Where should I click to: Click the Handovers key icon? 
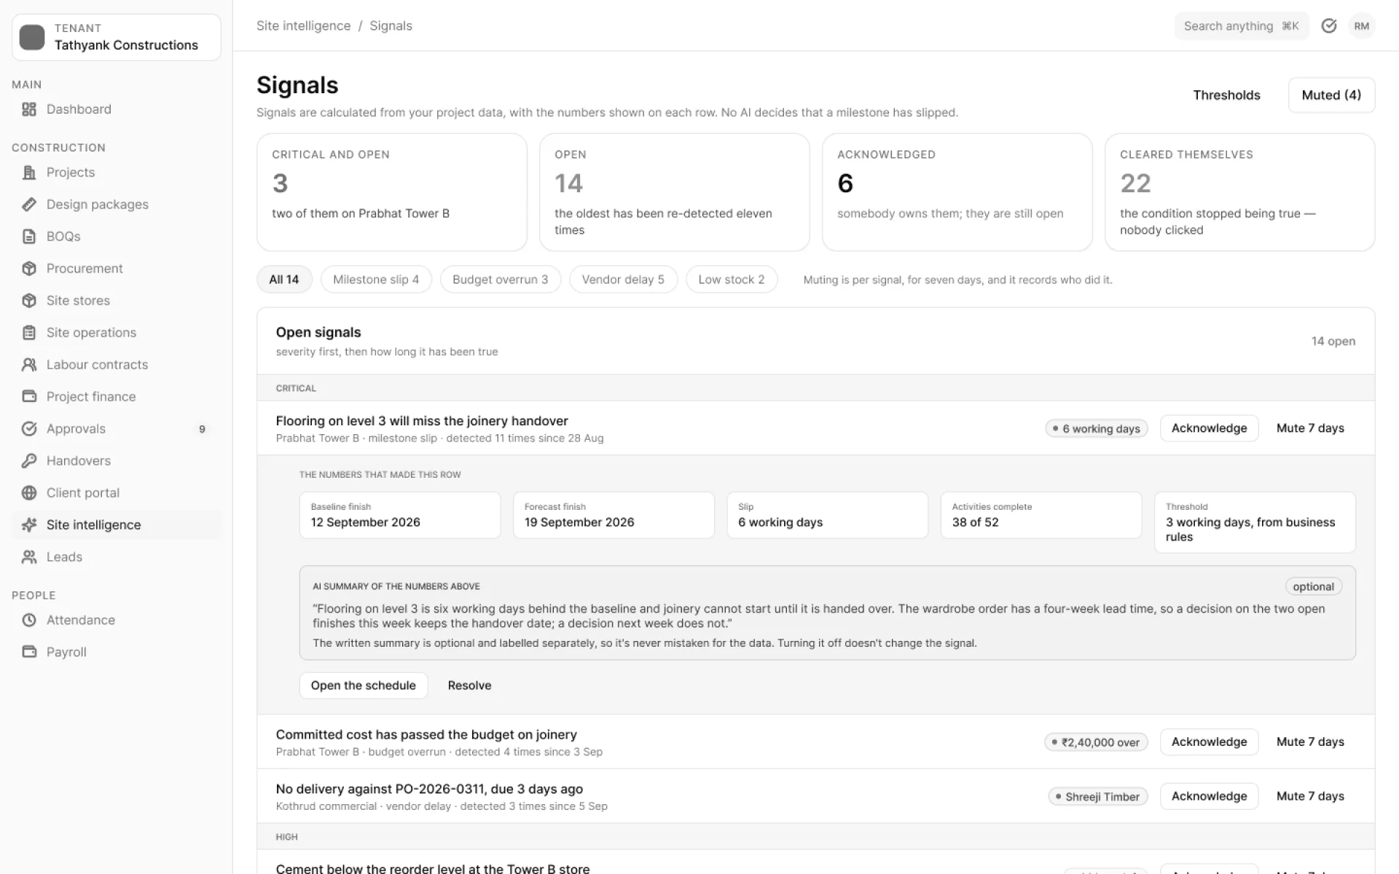pyautogui.click(x=29, y=461)
